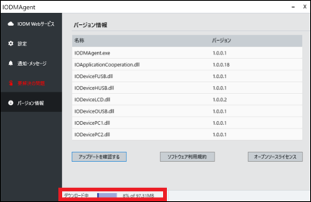
Task: Click the info icon beside バージョン情報
Action: 11,103
